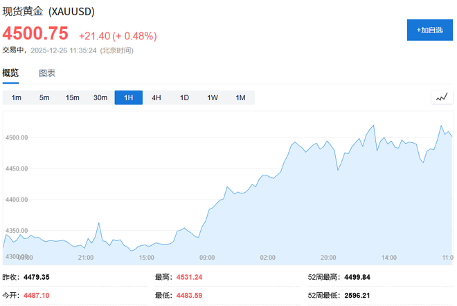457x306 pixels.
Task: Click the 最高 value 4531.24
Action: pos(188,277)
